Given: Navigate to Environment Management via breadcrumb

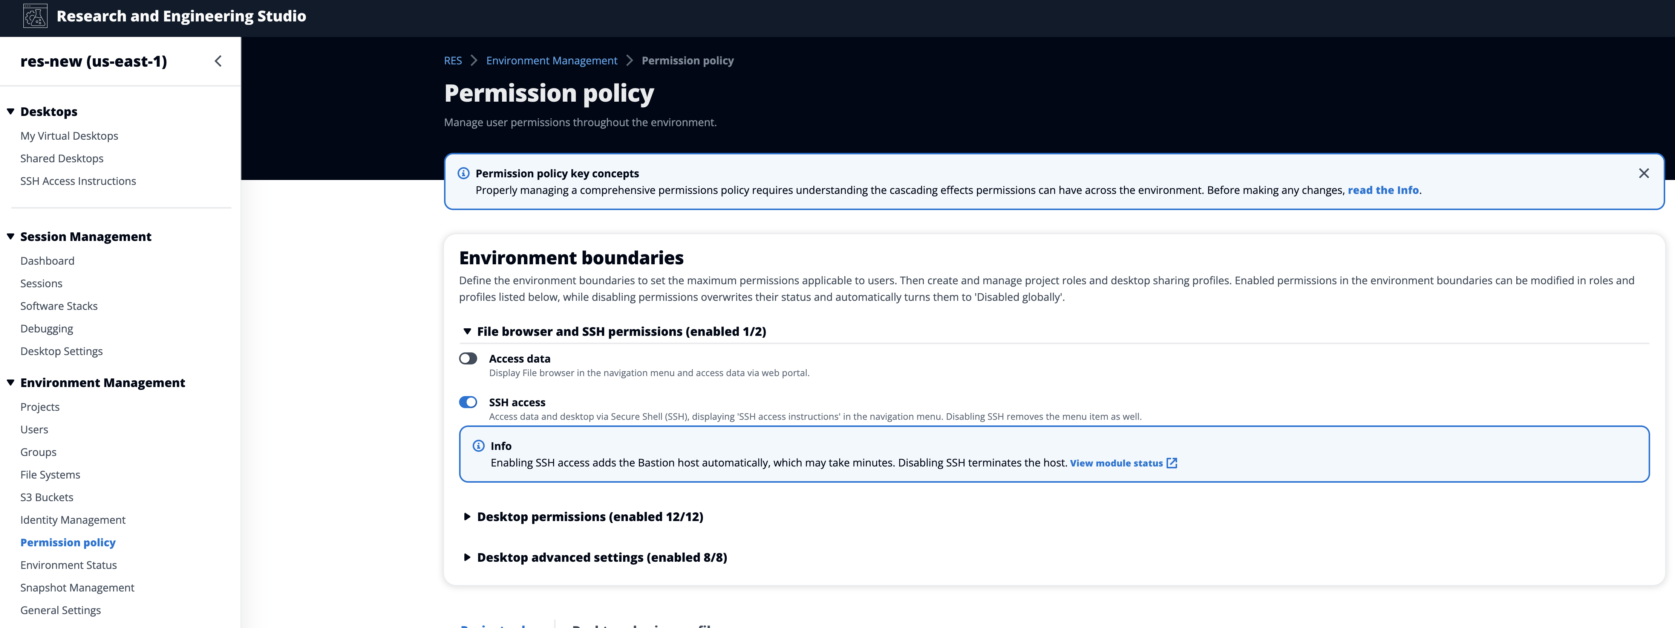Looking at the screenshot, I should point(552,60).
